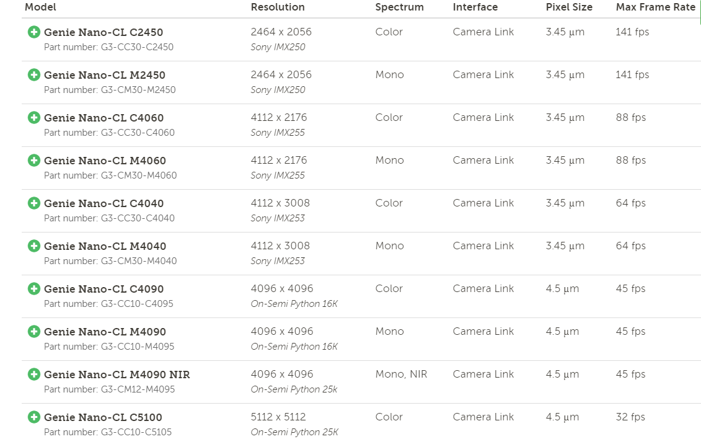The height and width of the screenshot is (439, 701).
Task: Click the Spectrum column header
Action: (399, 7)
